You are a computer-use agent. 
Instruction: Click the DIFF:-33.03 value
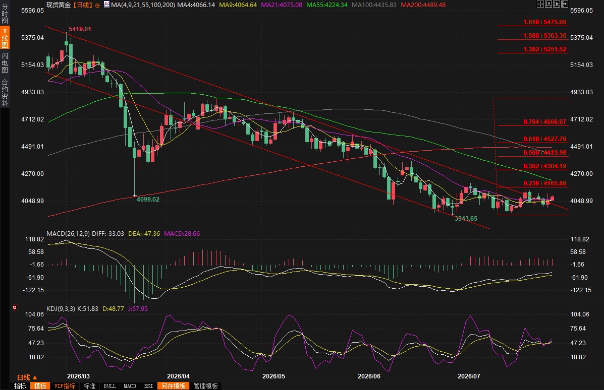pos(108,233)
